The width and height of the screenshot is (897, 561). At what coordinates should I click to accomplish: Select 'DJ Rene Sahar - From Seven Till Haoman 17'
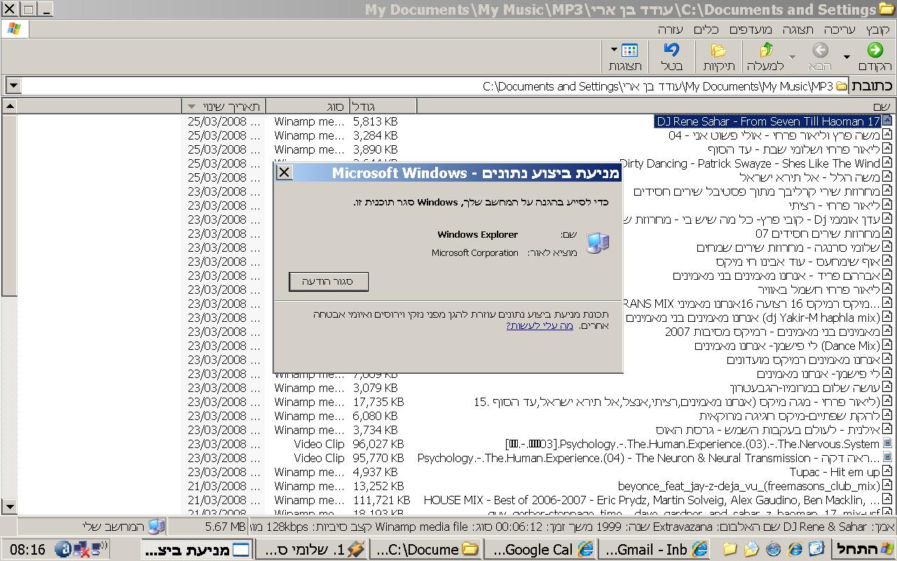(767, 121)
